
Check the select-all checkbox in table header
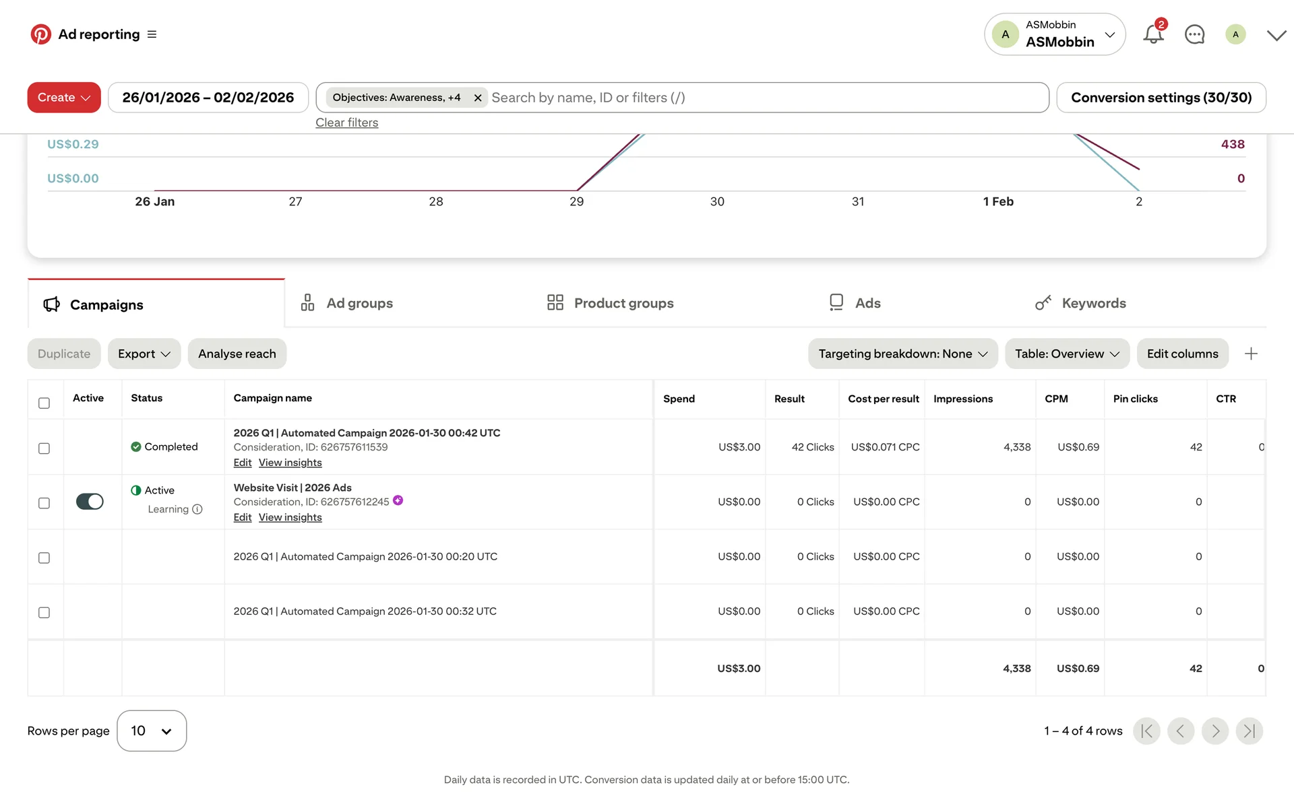coord(44,403)
